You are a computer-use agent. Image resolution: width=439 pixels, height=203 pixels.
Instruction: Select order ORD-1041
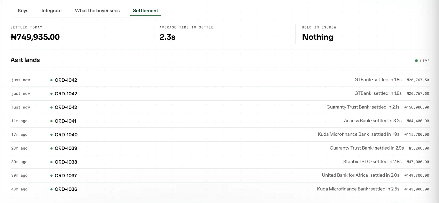[x=65, y=121]
